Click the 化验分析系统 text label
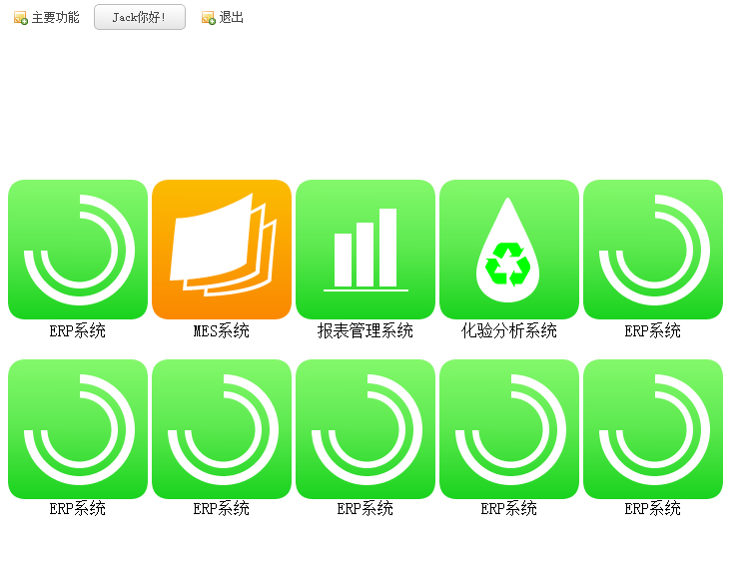 509,330
